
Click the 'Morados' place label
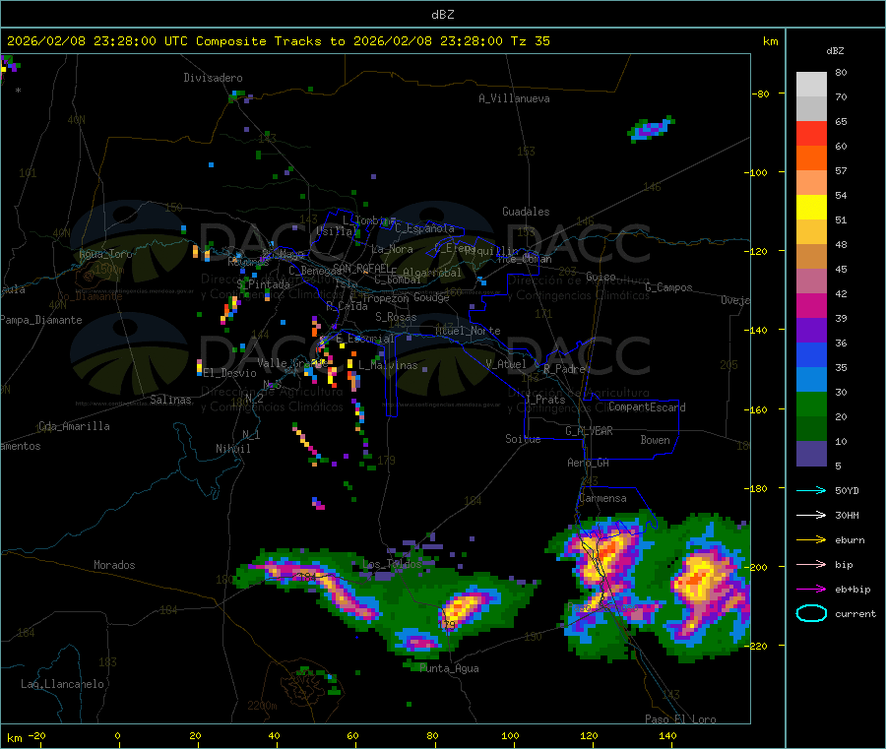tap(114, 565)
